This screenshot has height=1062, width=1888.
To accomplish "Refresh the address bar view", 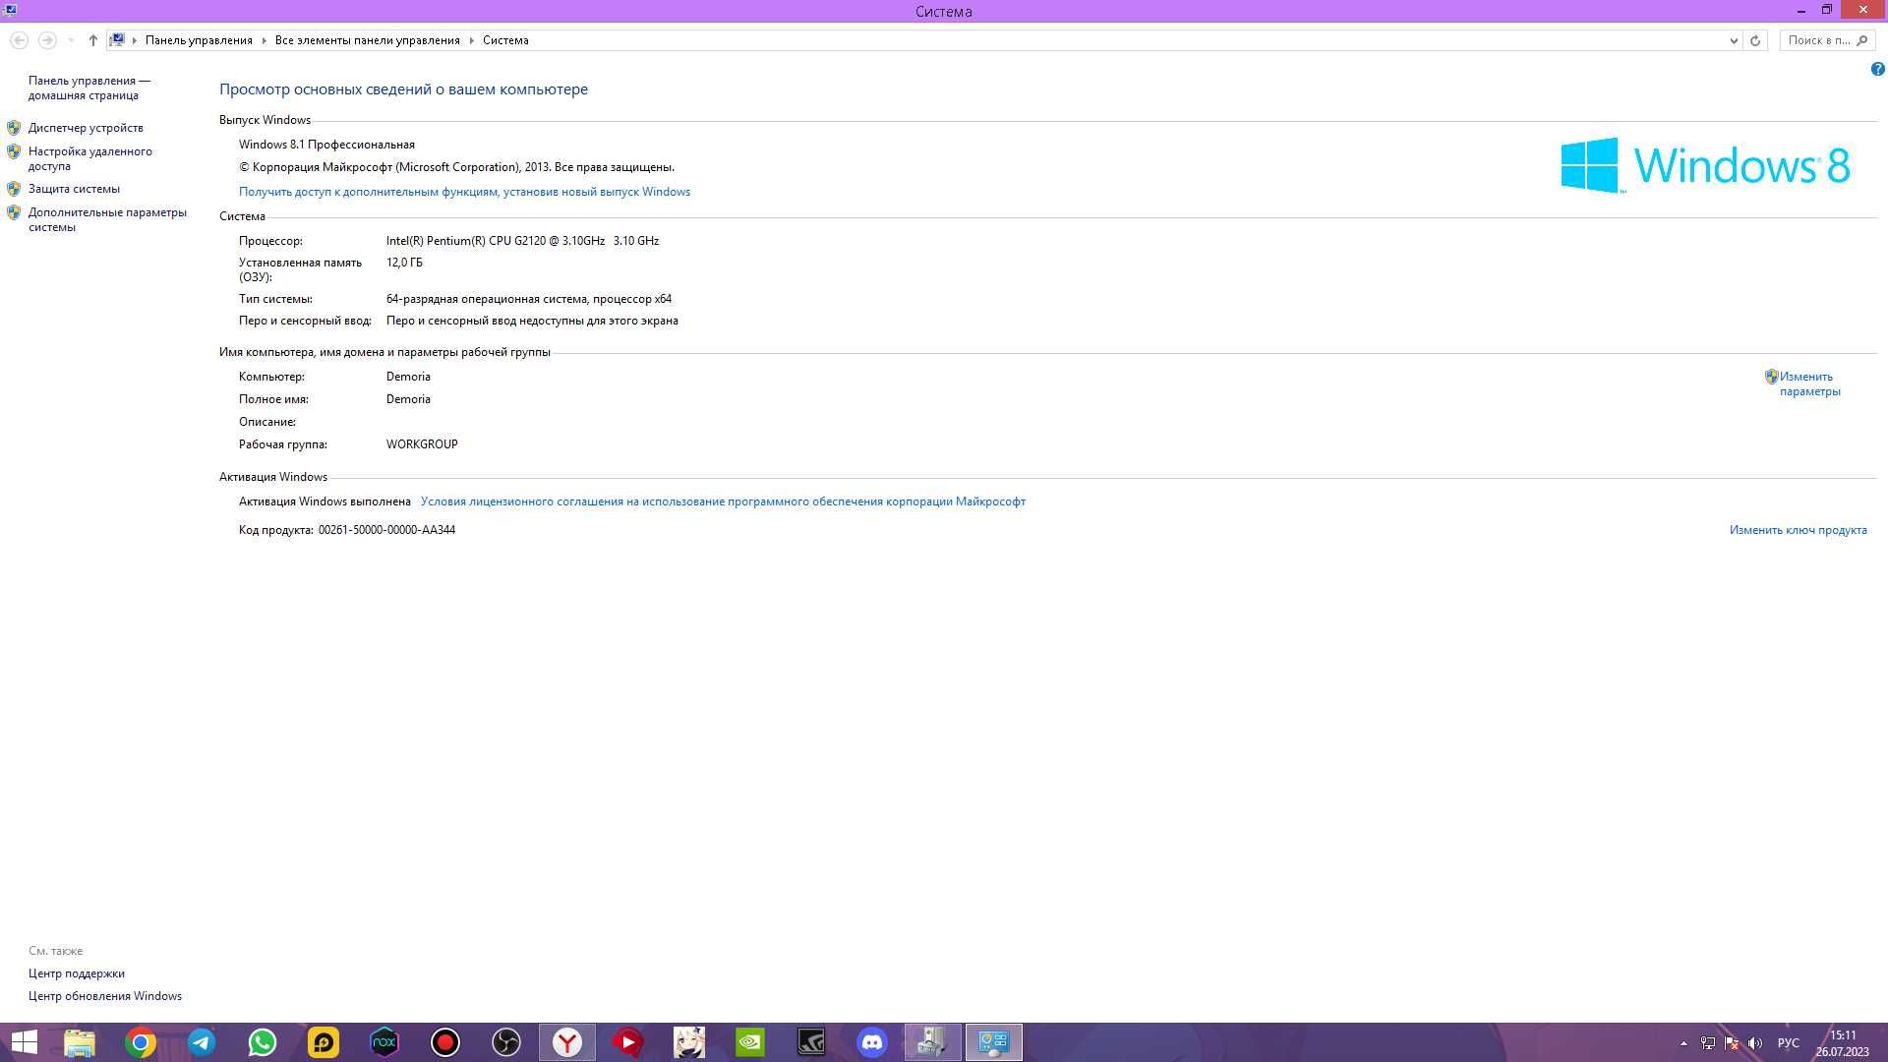I will click(1755, 40).
